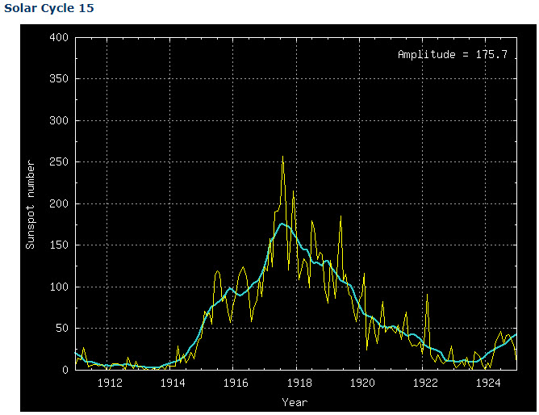
Task: Click the 1912 x-axis label
Action: click(x=110, y=383)
